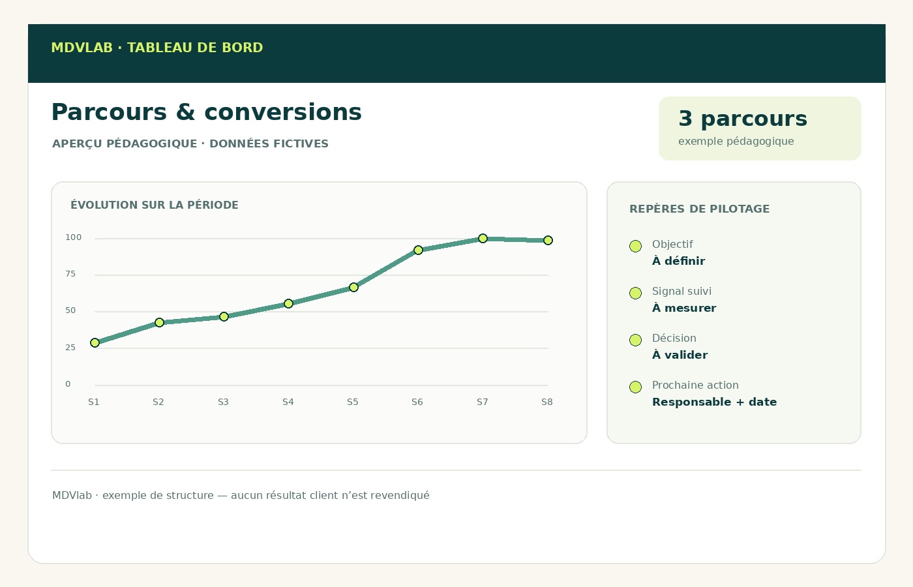Click the S8 final data point
The width and height of the screenshot is (913, 587).
point(548,241)
